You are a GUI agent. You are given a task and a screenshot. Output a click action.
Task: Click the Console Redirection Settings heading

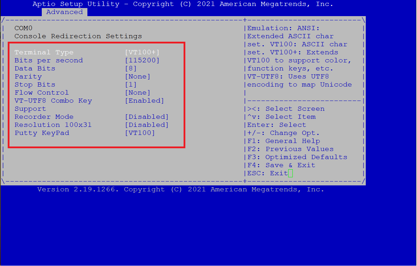pyautogui.click(x=78, y=36)
